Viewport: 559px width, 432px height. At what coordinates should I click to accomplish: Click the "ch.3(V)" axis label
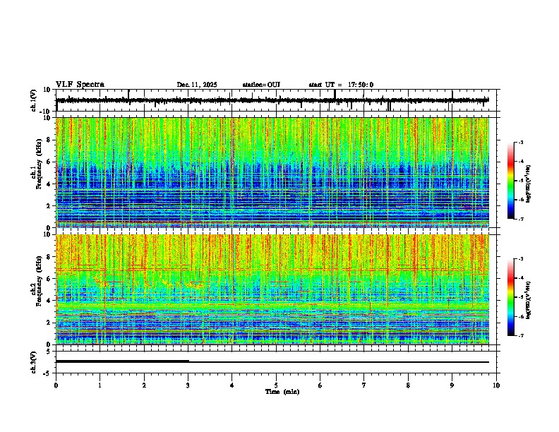click(34, 362)
